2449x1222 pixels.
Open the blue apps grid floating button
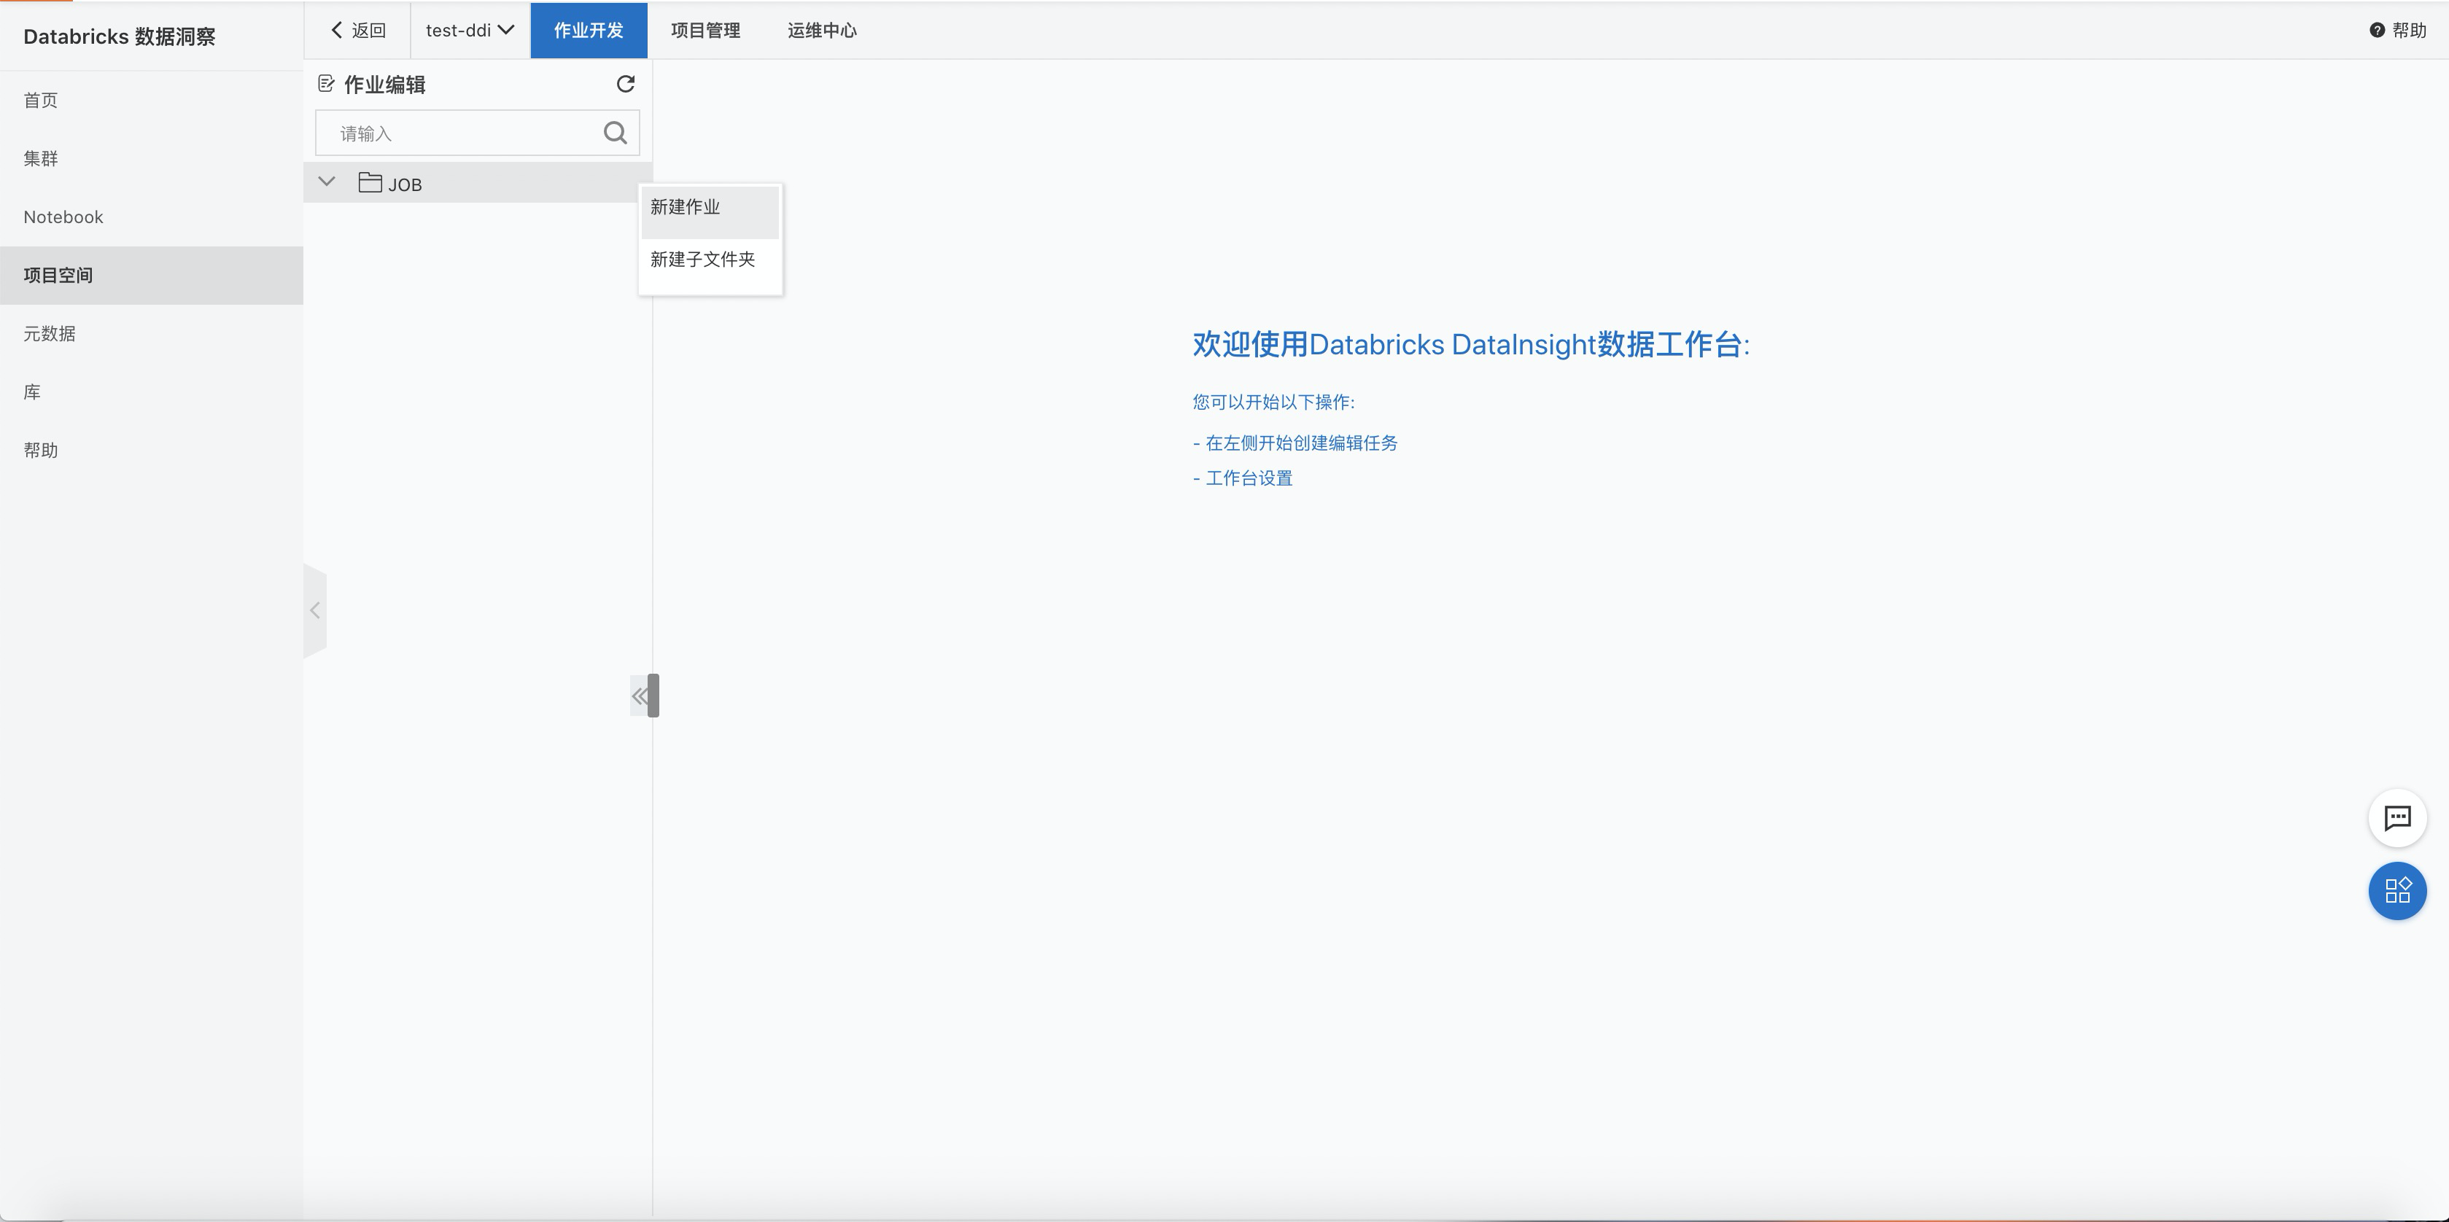coord(2396,890)
